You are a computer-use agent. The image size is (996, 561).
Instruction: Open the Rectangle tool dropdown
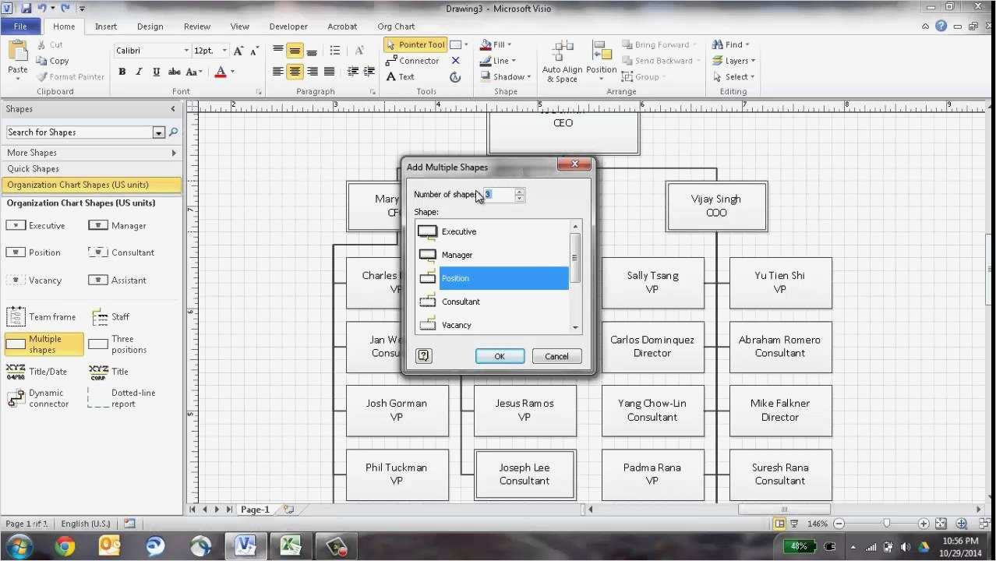pyautogui.click(x=466, y=45)
